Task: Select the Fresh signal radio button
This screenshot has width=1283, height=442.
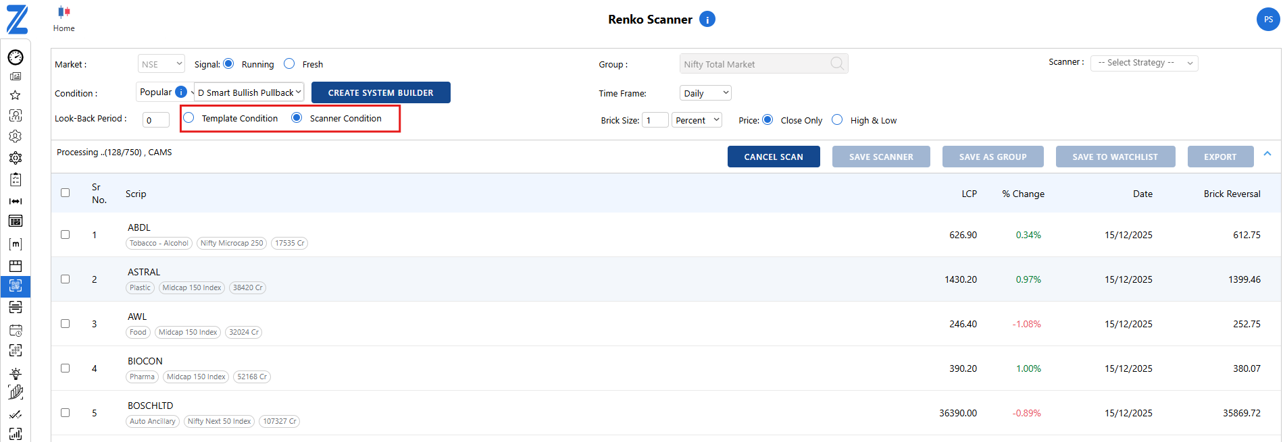Action: click(290, 64)
